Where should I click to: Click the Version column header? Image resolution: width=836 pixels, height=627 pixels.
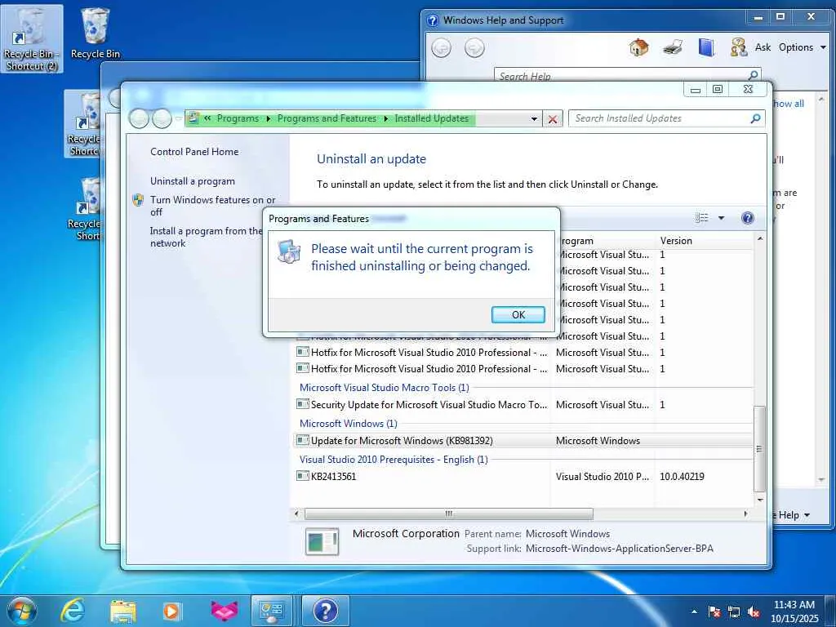(703, 241)
